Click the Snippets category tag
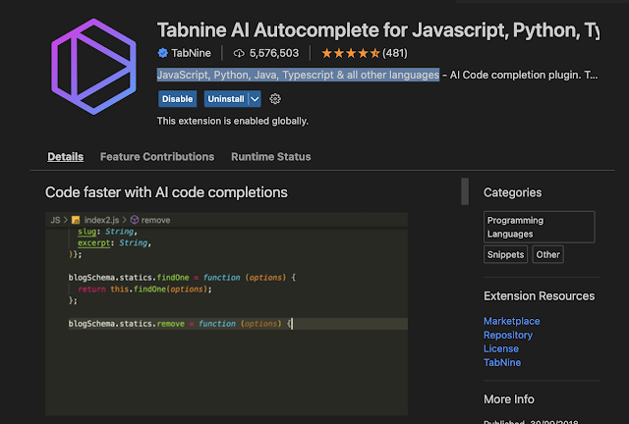The image size is (629, 424). coord(505,254)
